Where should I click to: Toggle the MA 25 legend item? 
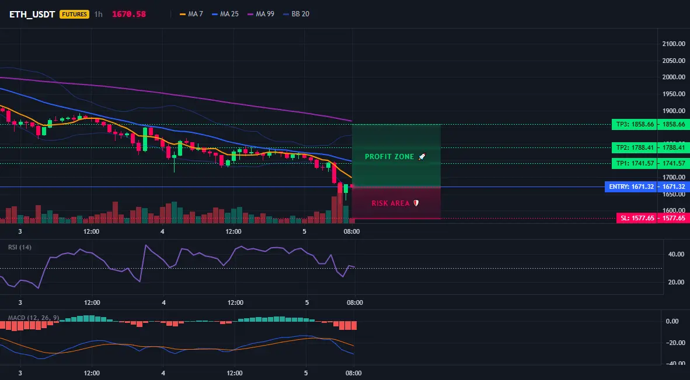coord(225,14)
